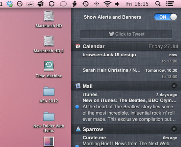Click the Sparrow sail icon in header
This screenshot has height=147, width=181.
tap(78, 129)
